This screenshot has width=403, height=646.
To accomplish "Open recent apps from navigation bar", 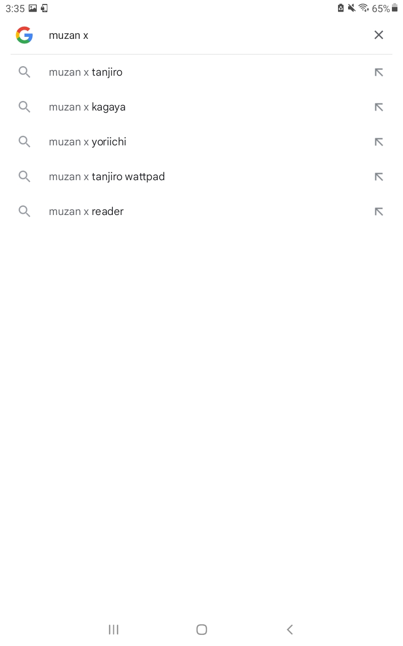I will 113,629.
